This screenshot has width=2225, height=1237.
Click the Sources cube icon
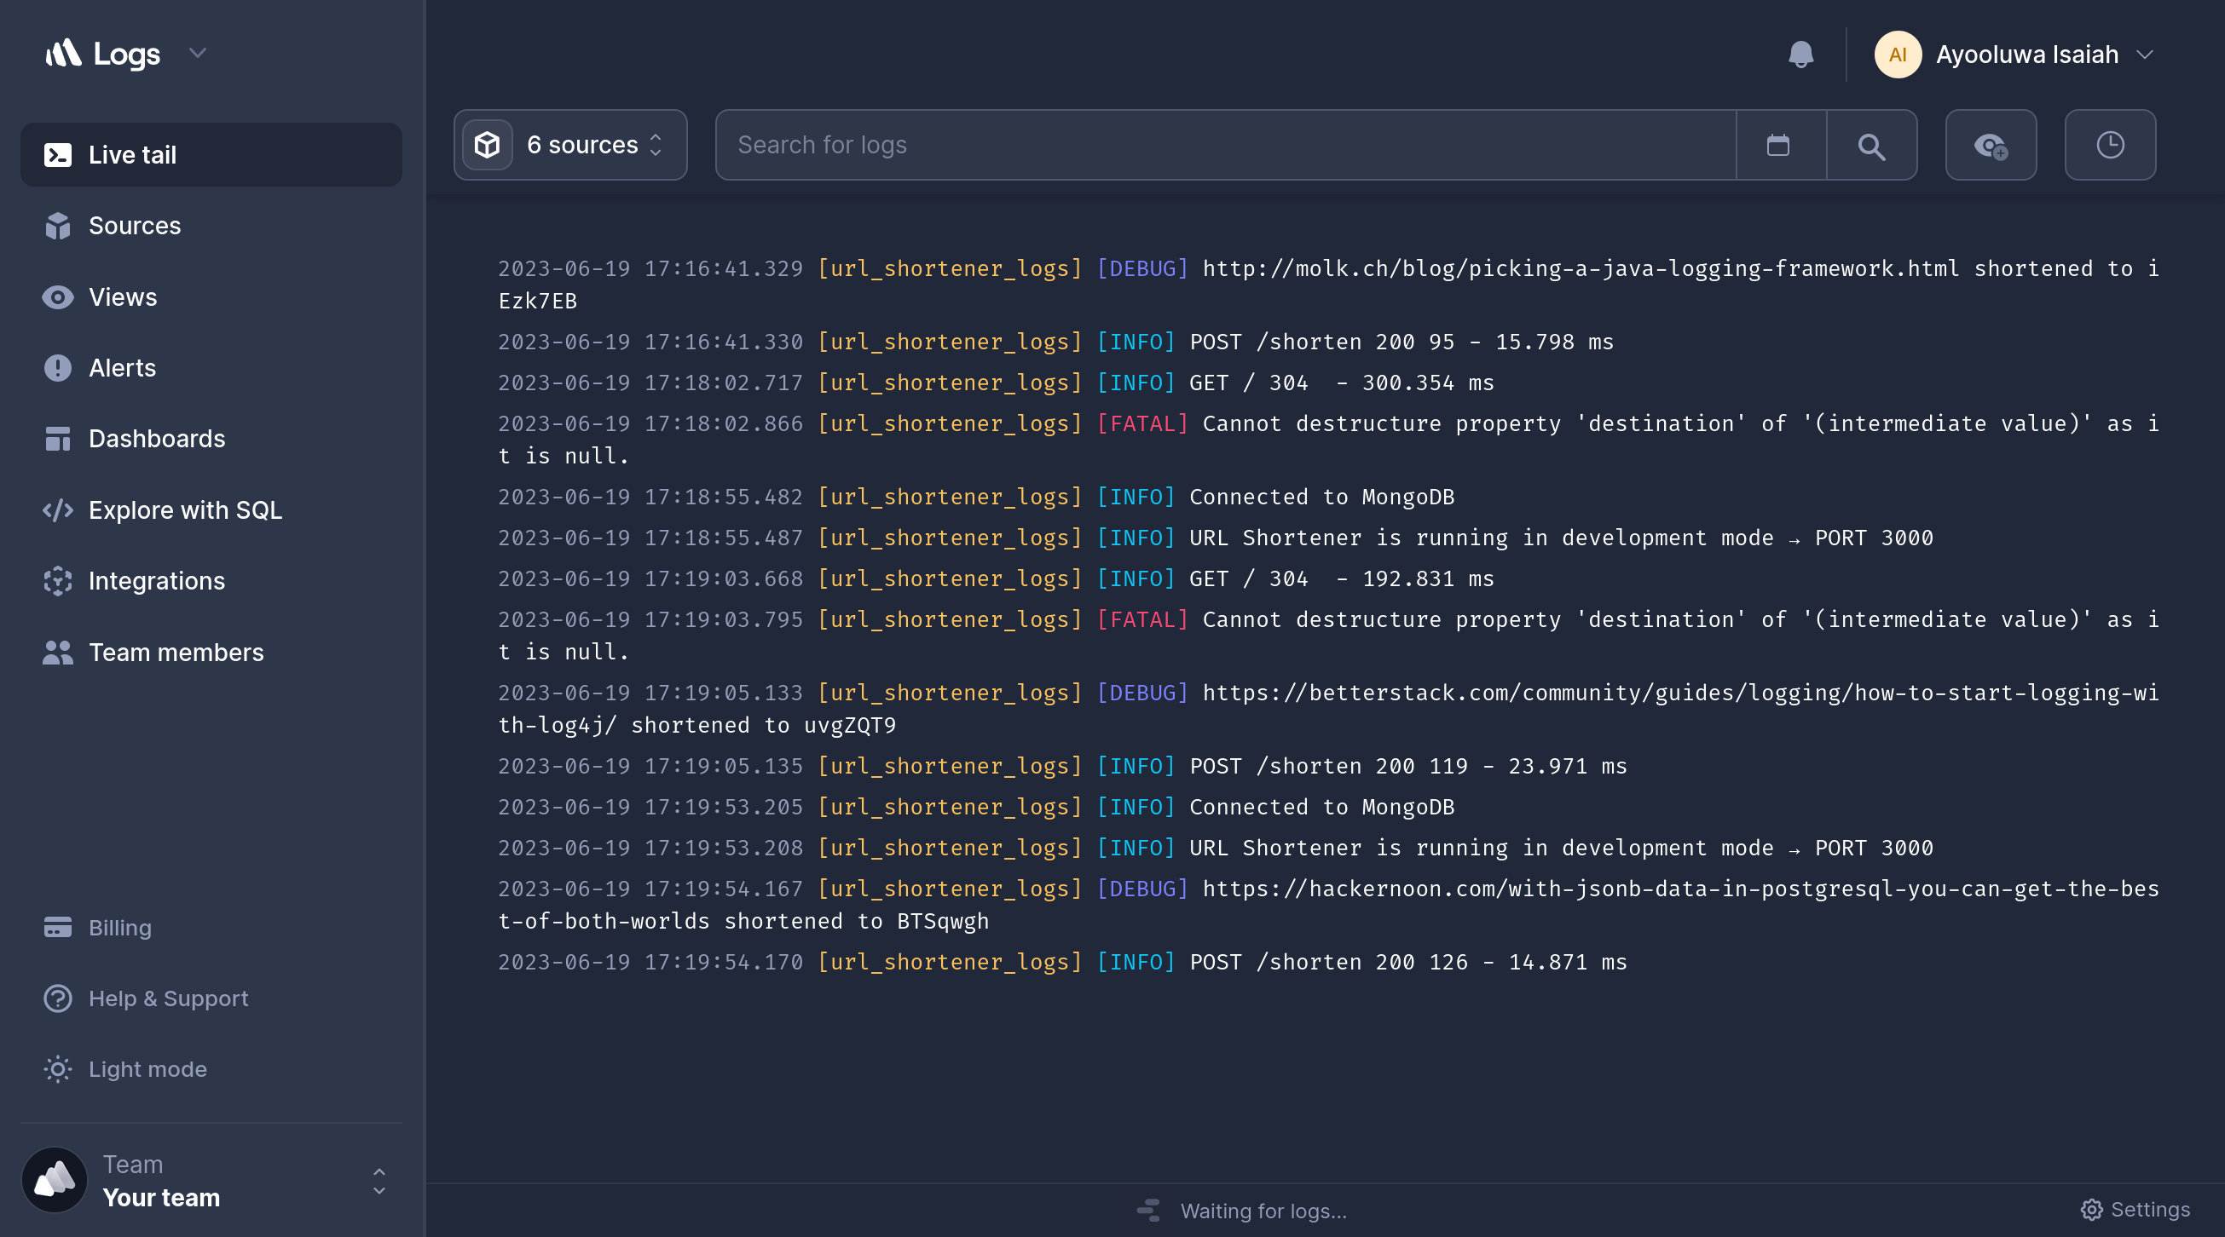58,226
